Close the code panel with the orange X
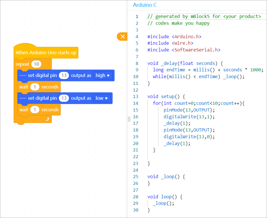 point(123,37)
